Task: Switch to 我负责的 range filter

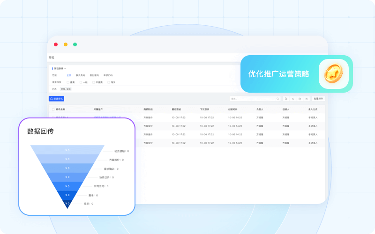Action: (81, 75)
